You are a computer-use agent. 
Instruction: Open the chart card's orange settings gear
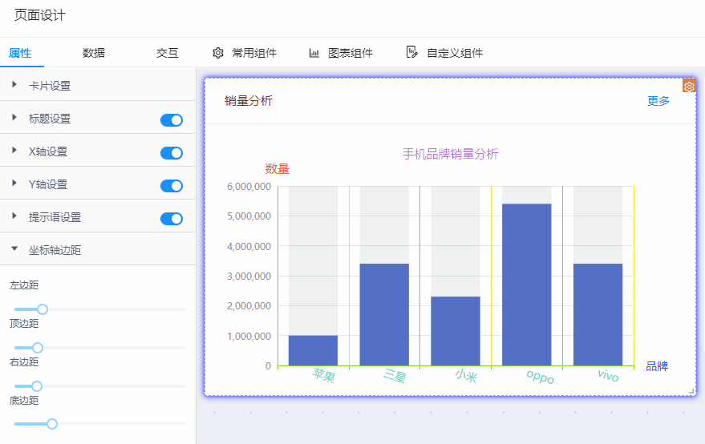pos(689,86)
